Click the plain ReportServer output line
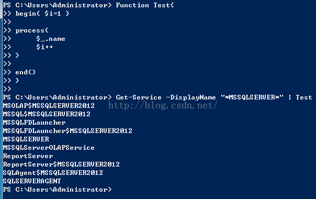Image resolution: width=316 pixels, height=199 pixels. tap(28, 156)
